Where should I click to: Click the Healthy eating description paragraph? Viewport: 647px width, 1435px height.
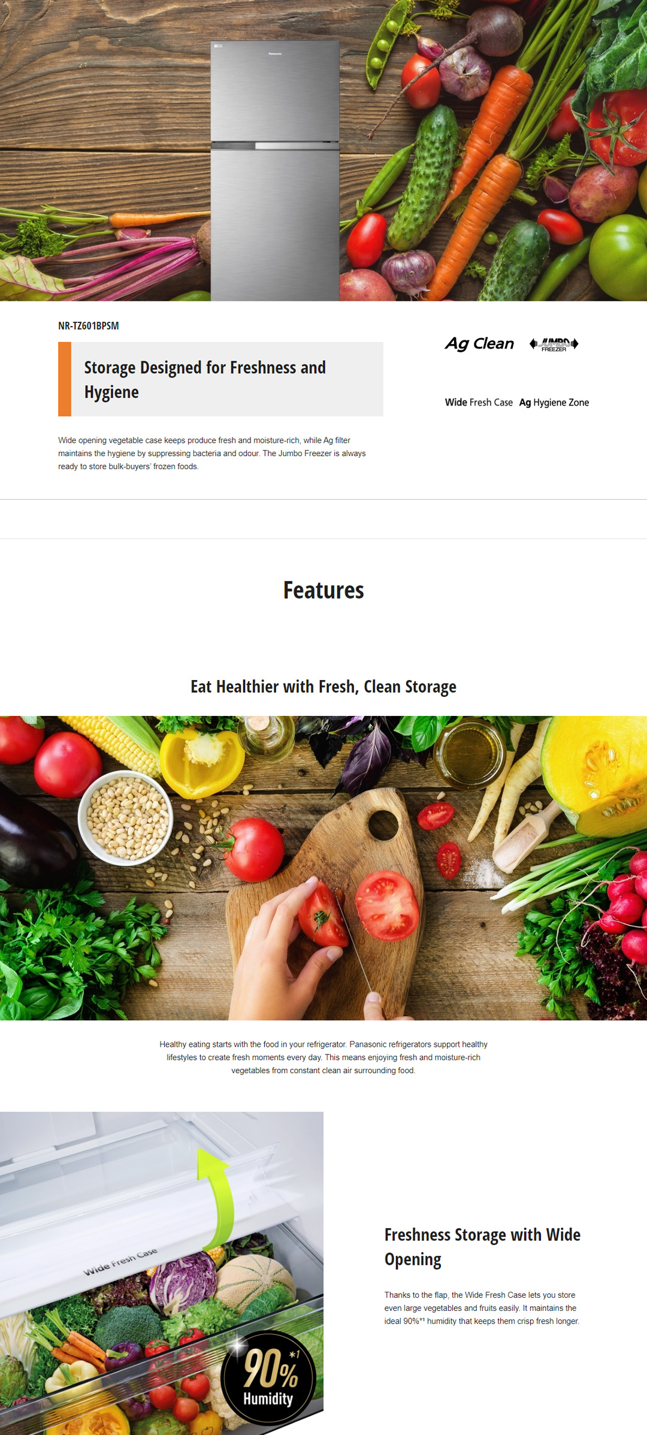click(x=323, y=1057)
